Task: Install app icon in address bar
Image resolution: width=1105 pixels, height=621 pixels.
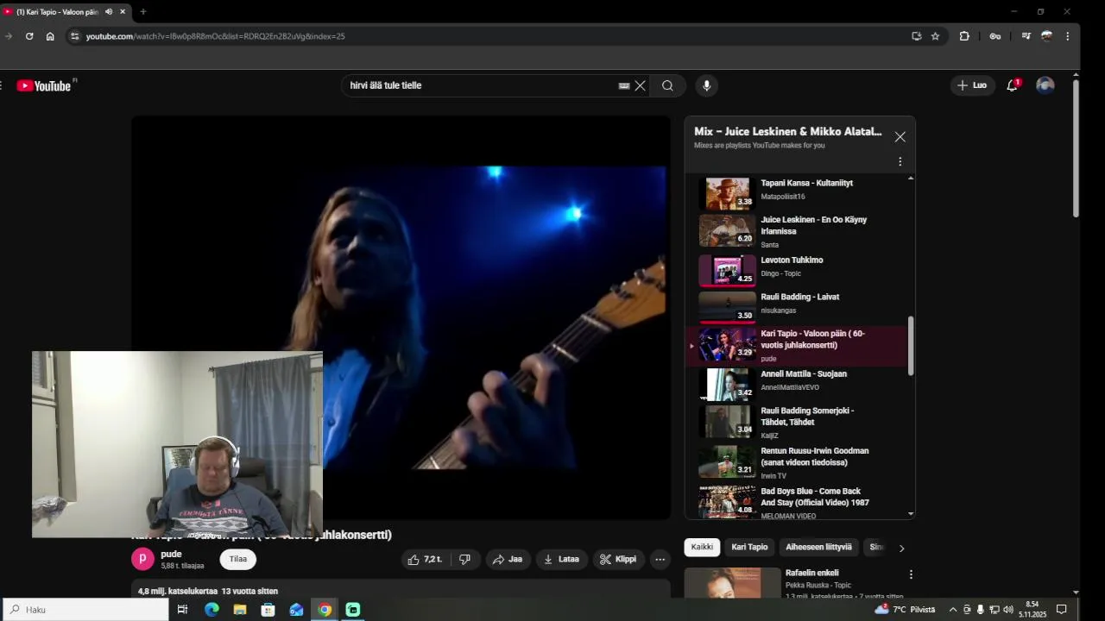Action: coord(916,36)
